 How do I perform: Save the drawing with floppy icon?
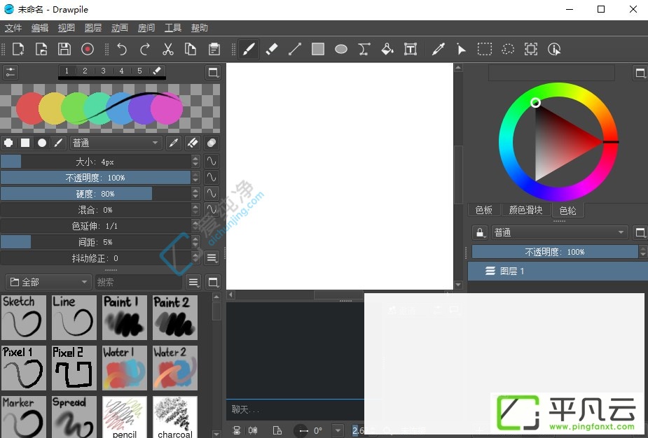(64, 49)
